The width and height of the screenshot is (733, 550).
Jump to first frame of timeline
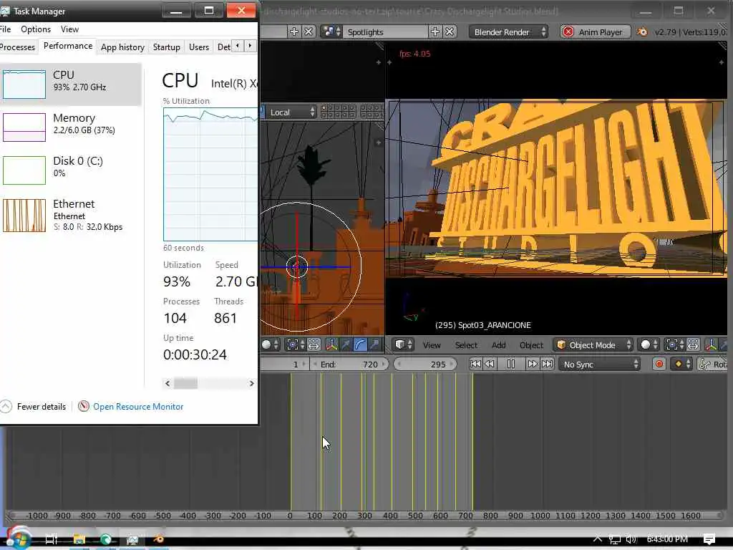475,364
